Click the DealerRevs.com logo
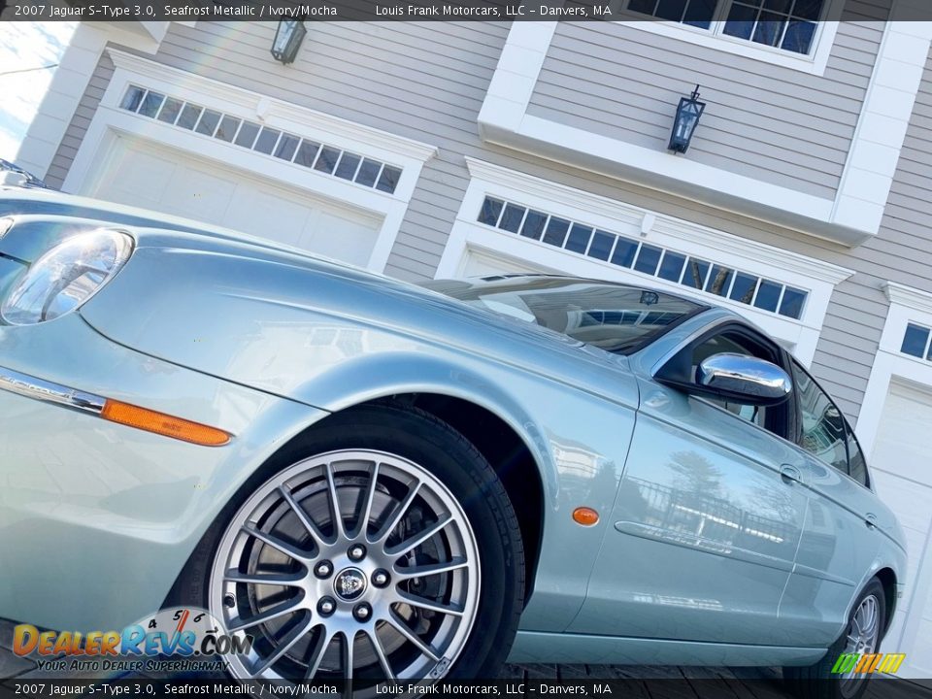Viewport: 932px width, 699px height. (x=133, y=641)
